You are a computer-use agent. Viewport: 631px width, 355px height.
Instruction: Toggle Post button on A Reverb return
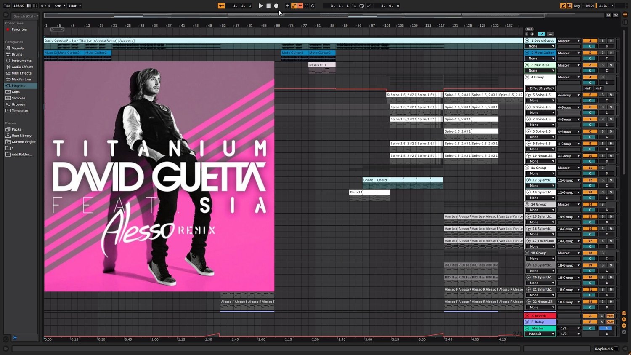click(x=610, y=316)
